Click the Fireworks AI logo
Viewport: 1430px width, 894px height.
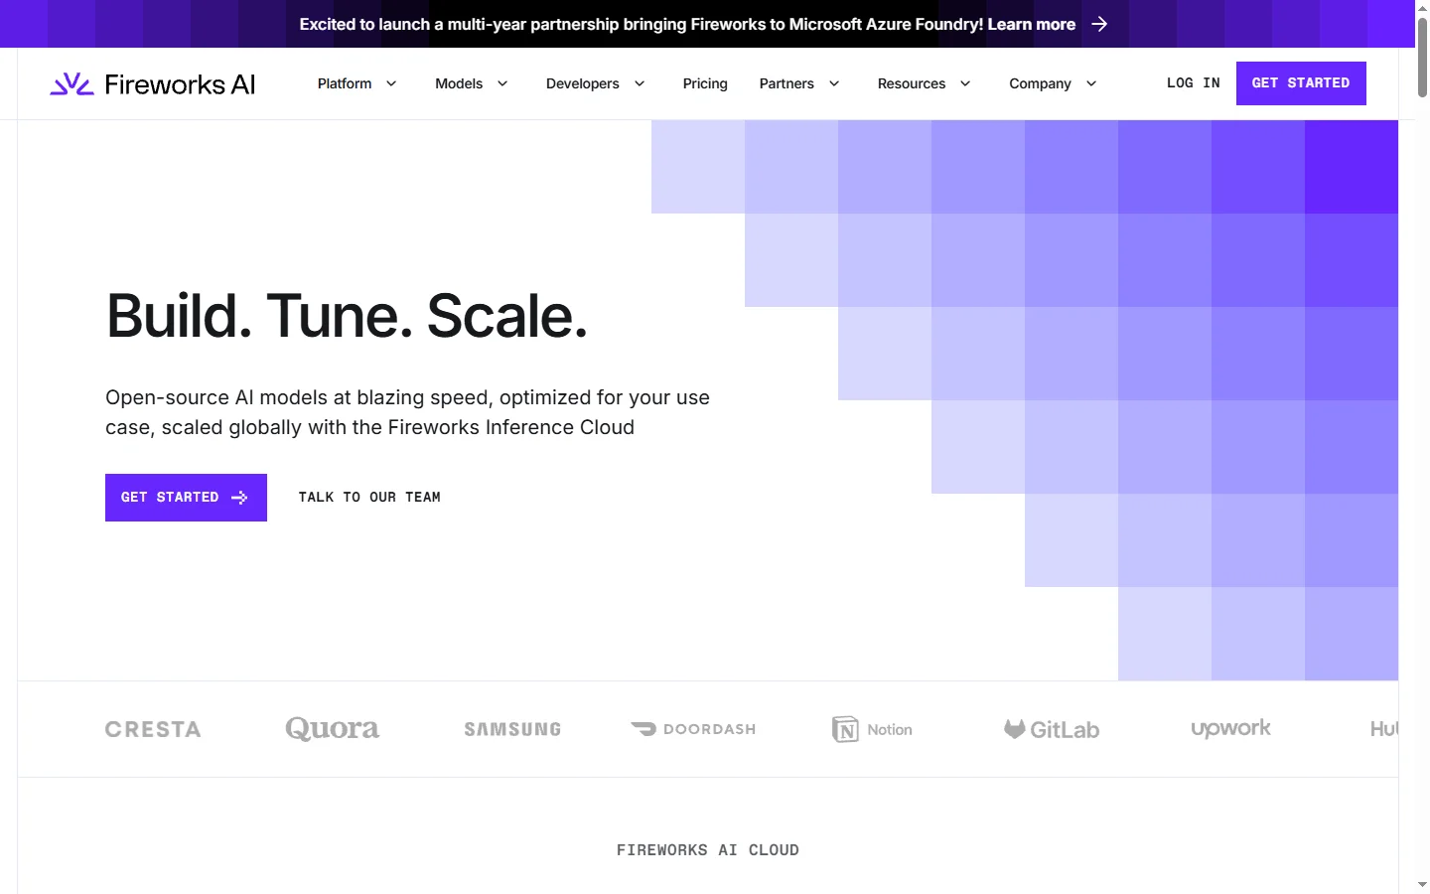pyautogui.click(x=153, y=84)
